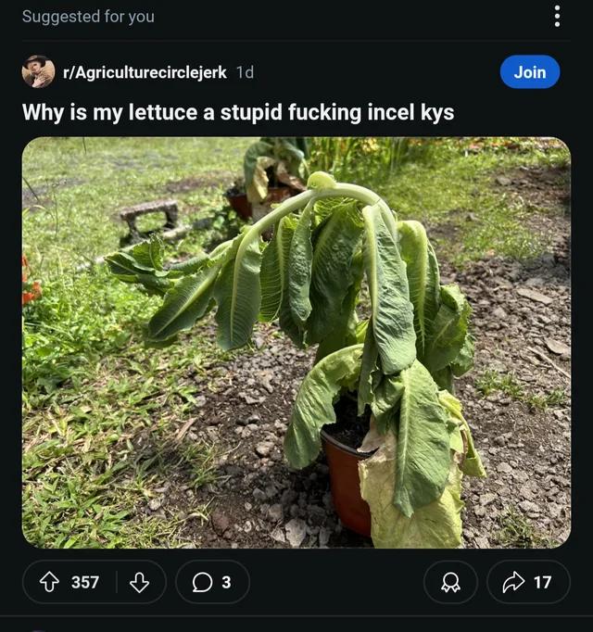Downvote the lettuce post
Viewport: 593px width, 632px height.
coord(139,582)
